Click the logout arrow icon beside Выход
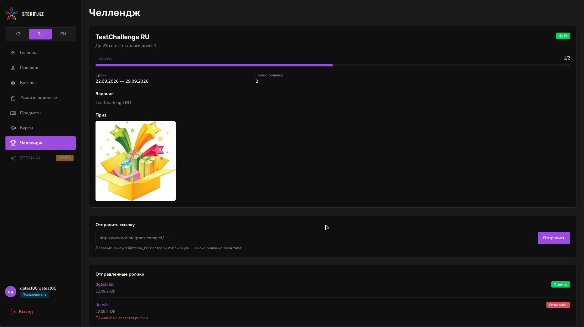 [13, 312]
